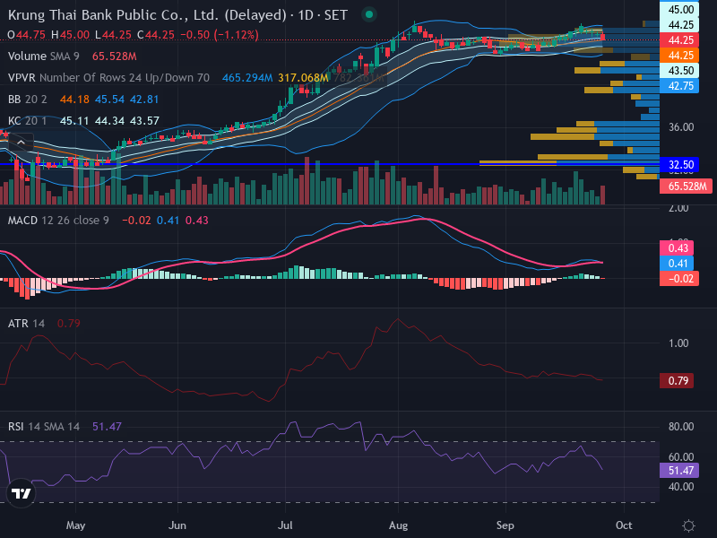The height and width of the screenshot is (538, 717).
Task: Click the Sep label on time axis
Action: coord(505,525)
